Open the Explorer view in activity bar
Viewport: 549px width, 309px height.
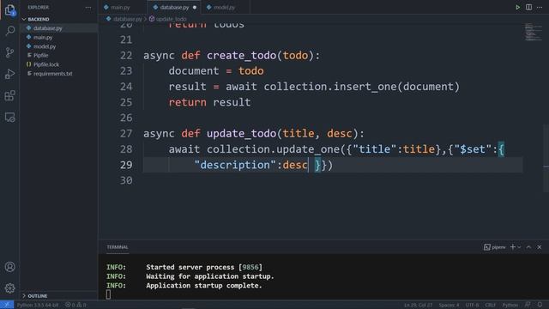[9, 9]
